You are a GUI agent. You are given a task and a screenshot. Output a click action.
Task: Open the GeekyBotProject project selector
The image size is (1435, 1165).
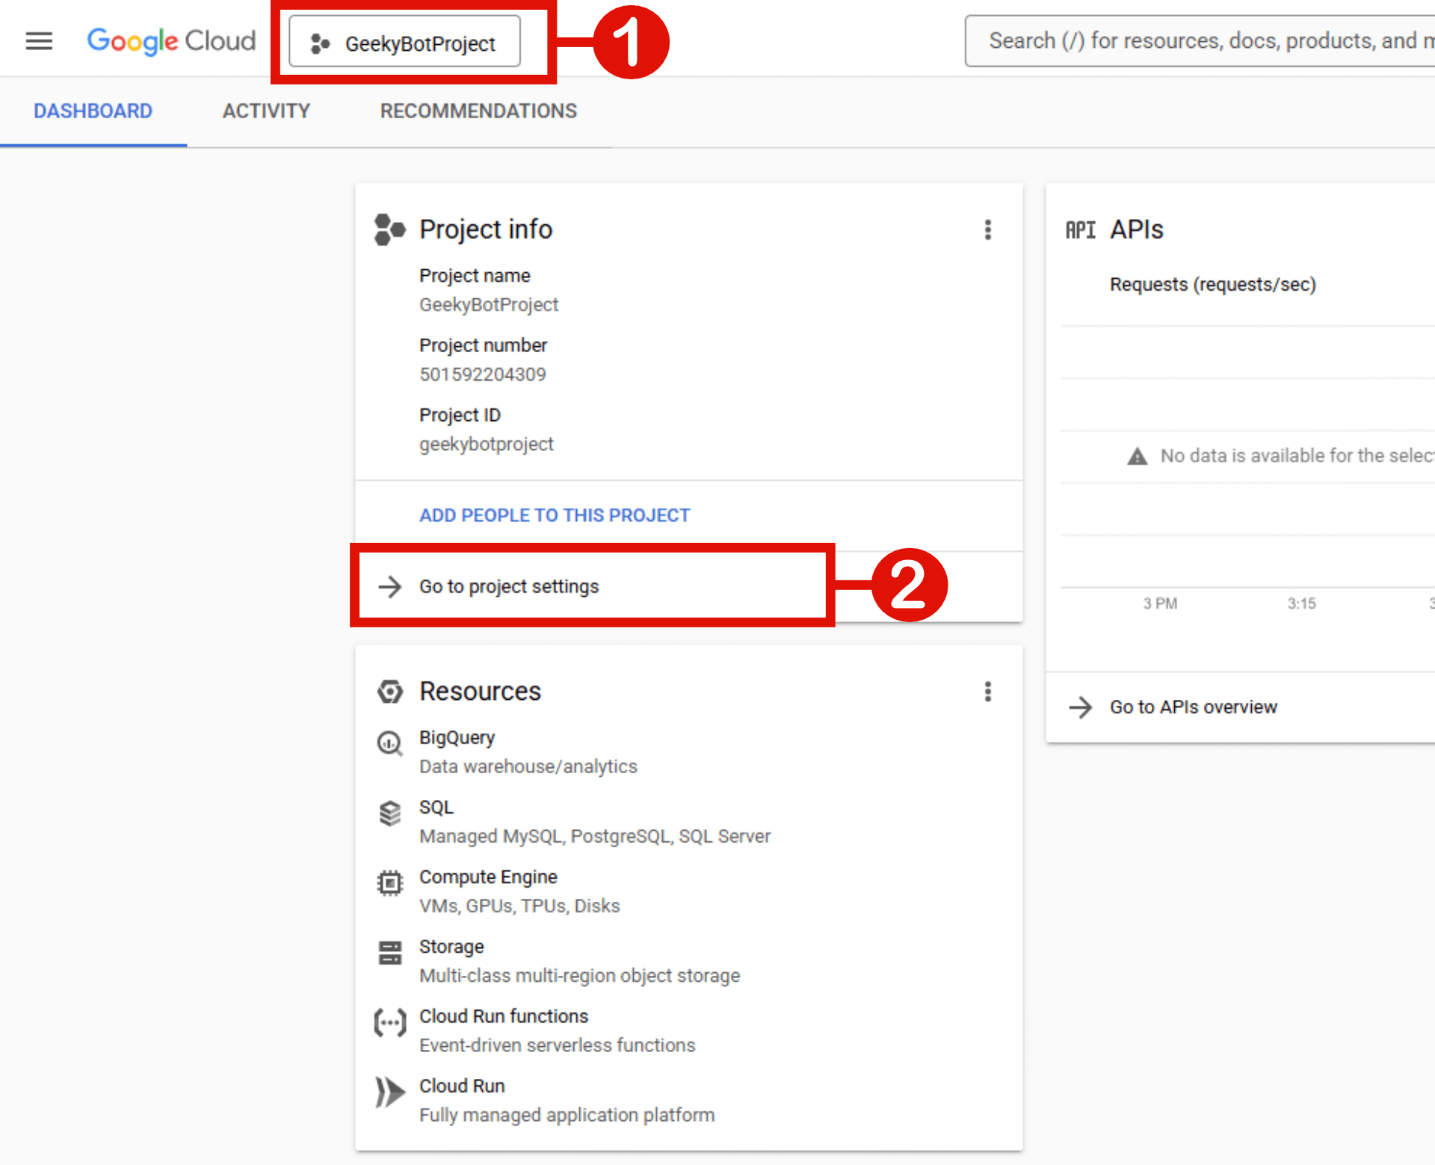(404, 42)
